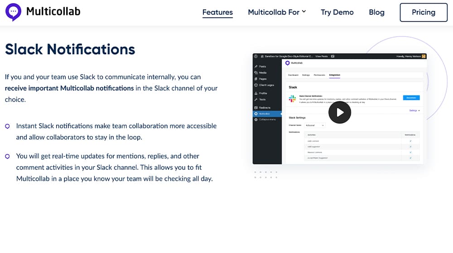Screen dimensions: 453x253
Task: Click the Pages icon in the preview sidebar
Action: coord(256,79)
